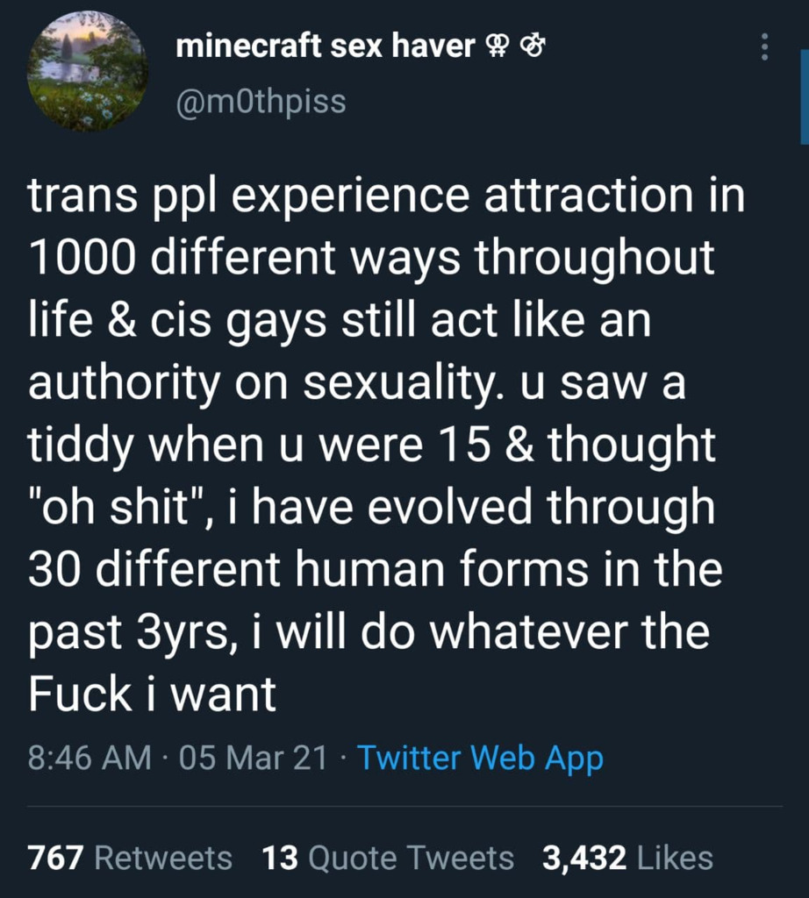Click the interlocked male symbols emoji

click(x=533, y=46)
